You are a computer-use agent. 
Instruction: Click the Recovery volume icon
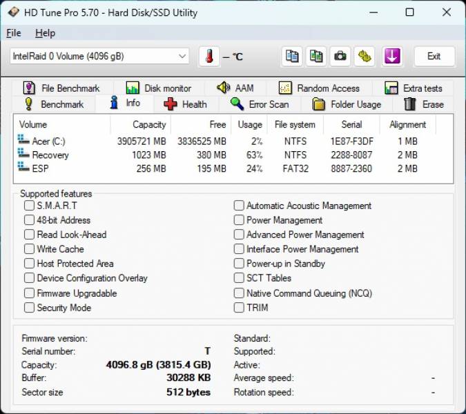tap(23, 154)
